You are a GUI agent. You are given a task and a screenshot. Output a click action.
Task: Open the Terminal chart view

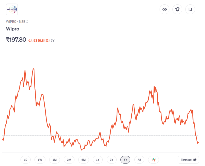[188, 160]
